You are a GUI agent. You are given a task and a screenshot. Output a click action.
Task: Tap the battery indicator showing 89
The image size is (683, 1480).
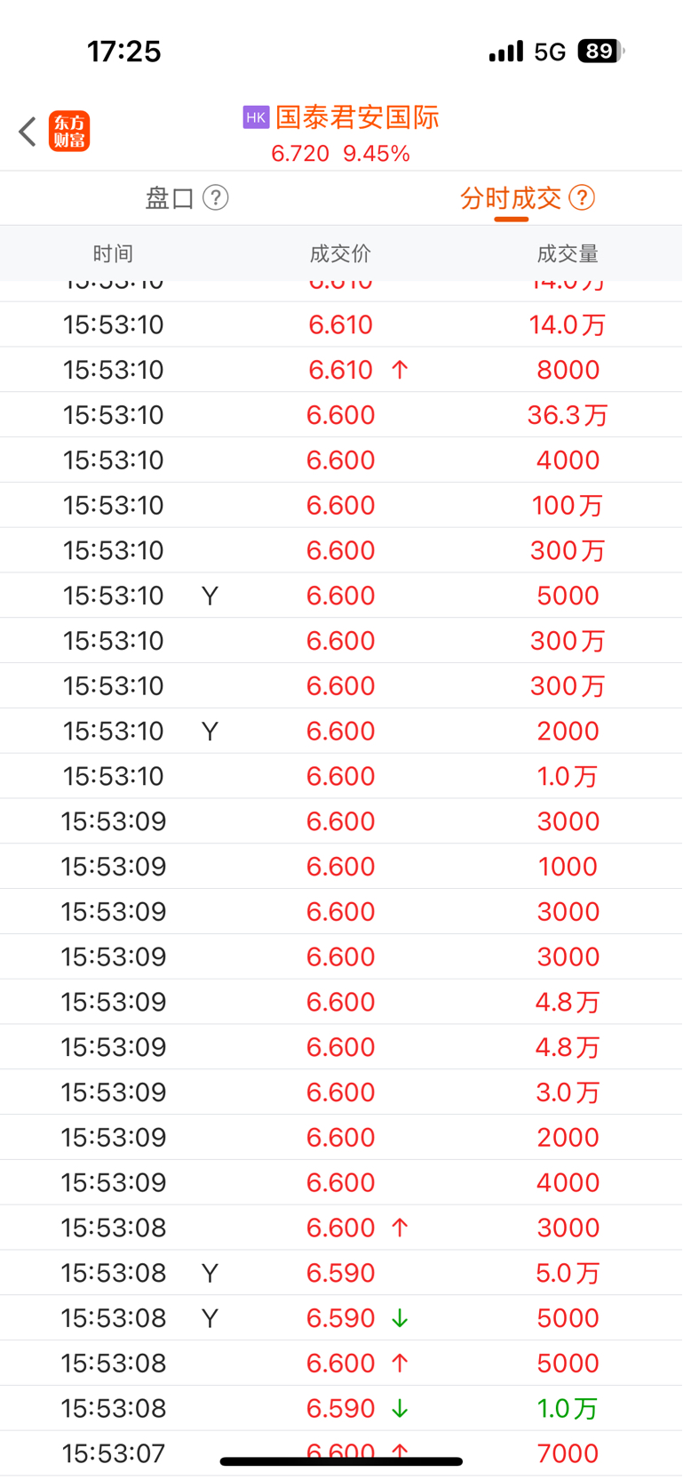pyautogui.click(x=601, y=52)
